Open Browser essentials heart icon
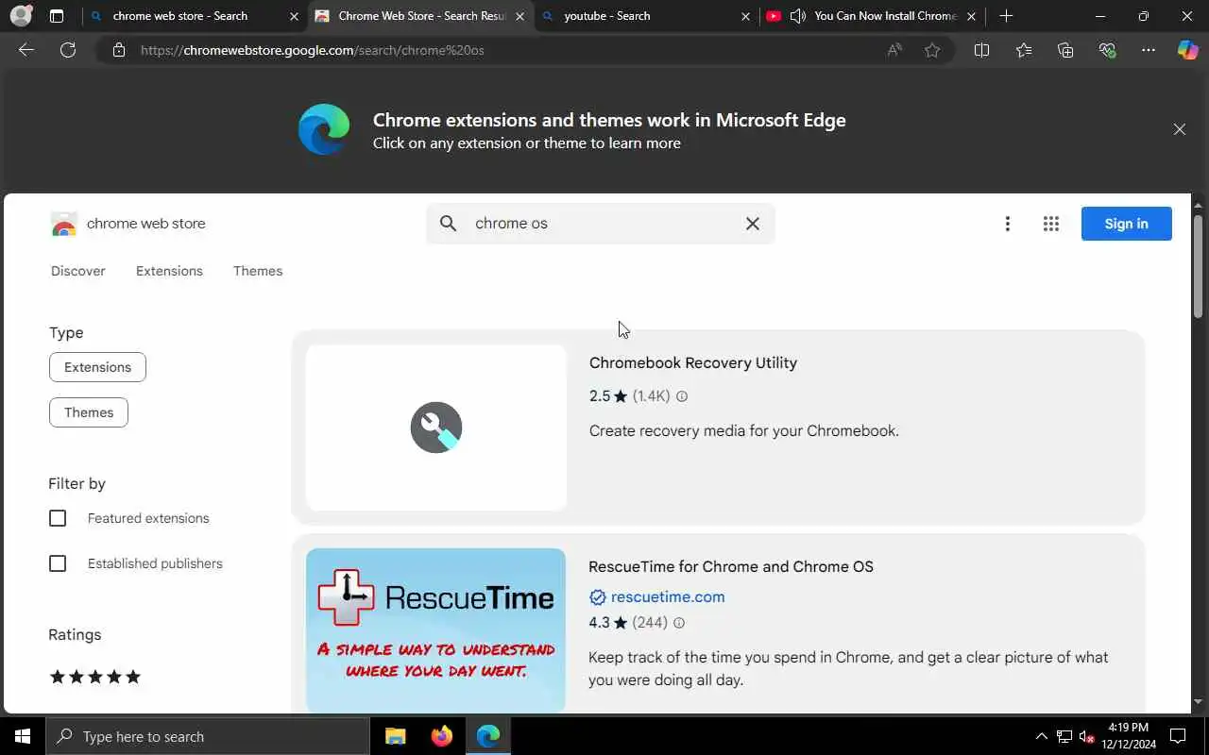 point(1107,50)
